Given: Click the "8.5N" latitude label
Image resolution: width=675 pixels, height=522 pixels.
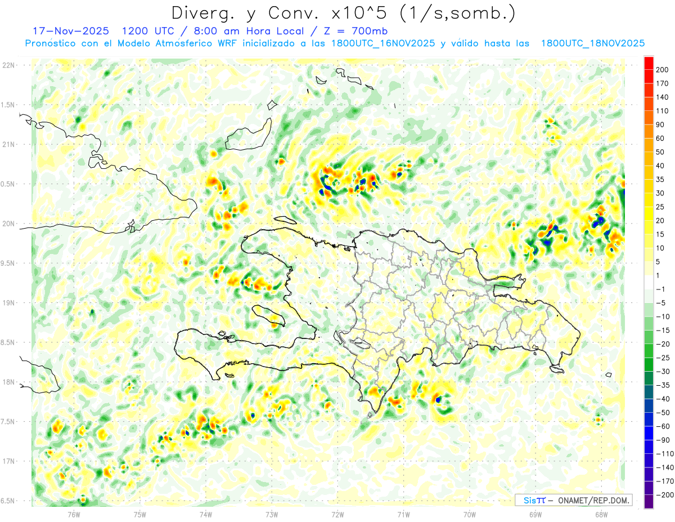Looking at the screenshot, I should pyautogui.click(x=7, y=342).
